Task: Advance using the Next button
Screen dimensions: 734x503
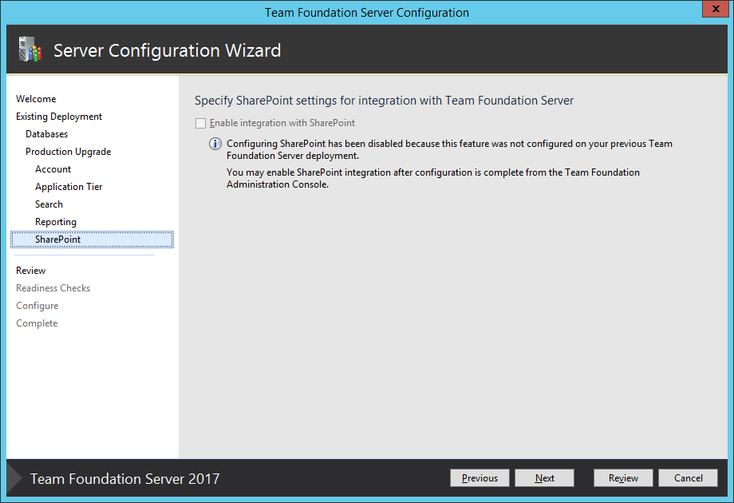Action: click(x=544, y=477)
